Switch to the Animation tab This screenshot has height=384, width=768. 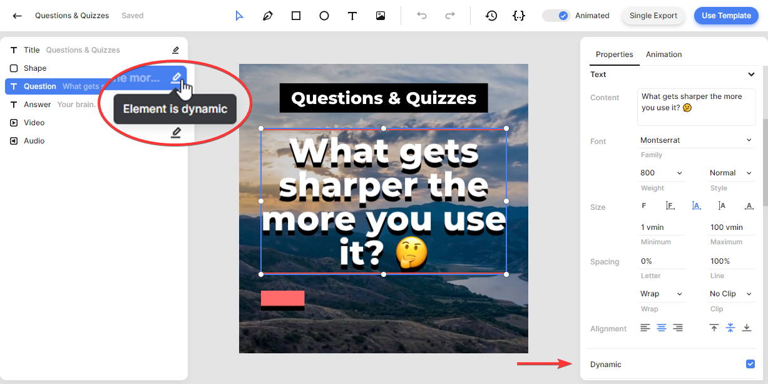(663, 54)
